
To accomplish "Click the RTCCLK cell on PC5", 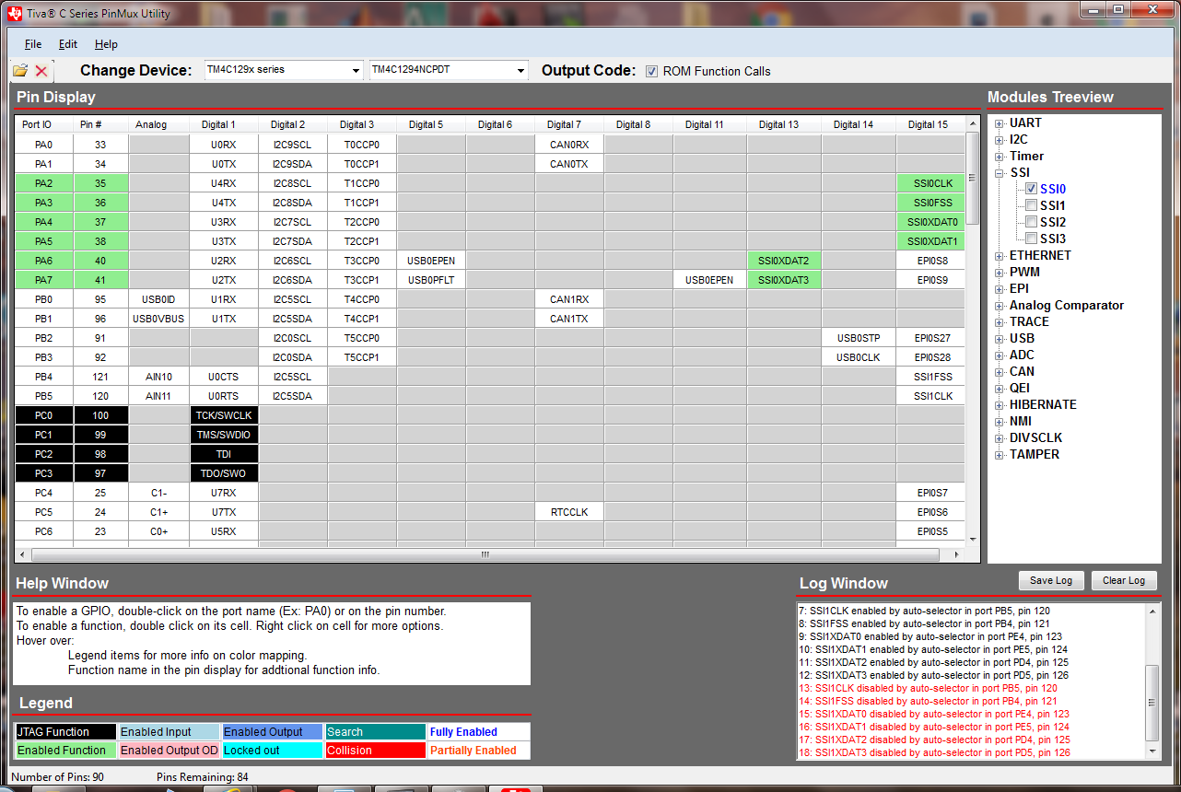I will pos(569,512).
